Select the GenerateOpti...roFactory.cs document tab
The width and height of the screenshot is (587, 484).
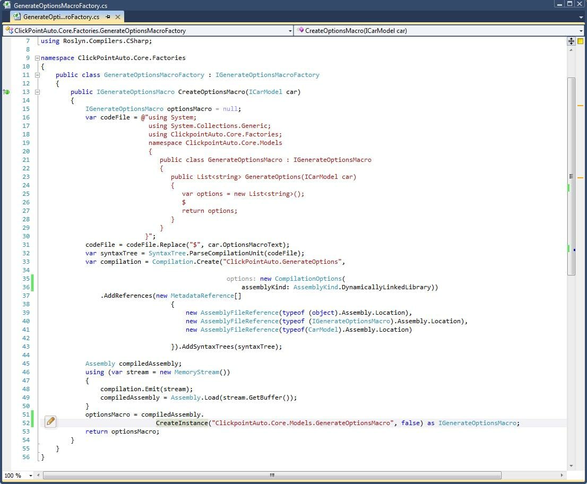tap(61, 17)
